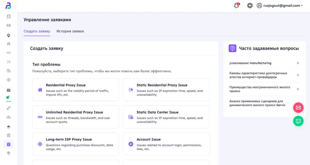
Task: Select 'Account Issue' title
Action: (x=149, y=139)
